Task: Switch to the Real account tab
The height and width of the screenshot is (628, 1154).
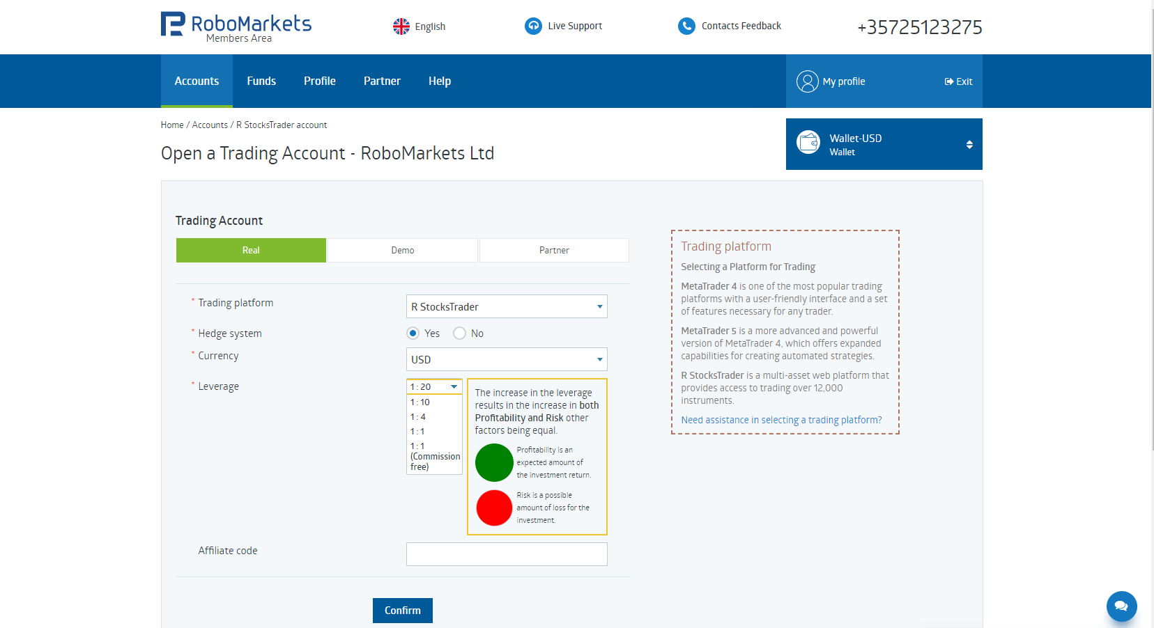Action: [x=251, y=250]
